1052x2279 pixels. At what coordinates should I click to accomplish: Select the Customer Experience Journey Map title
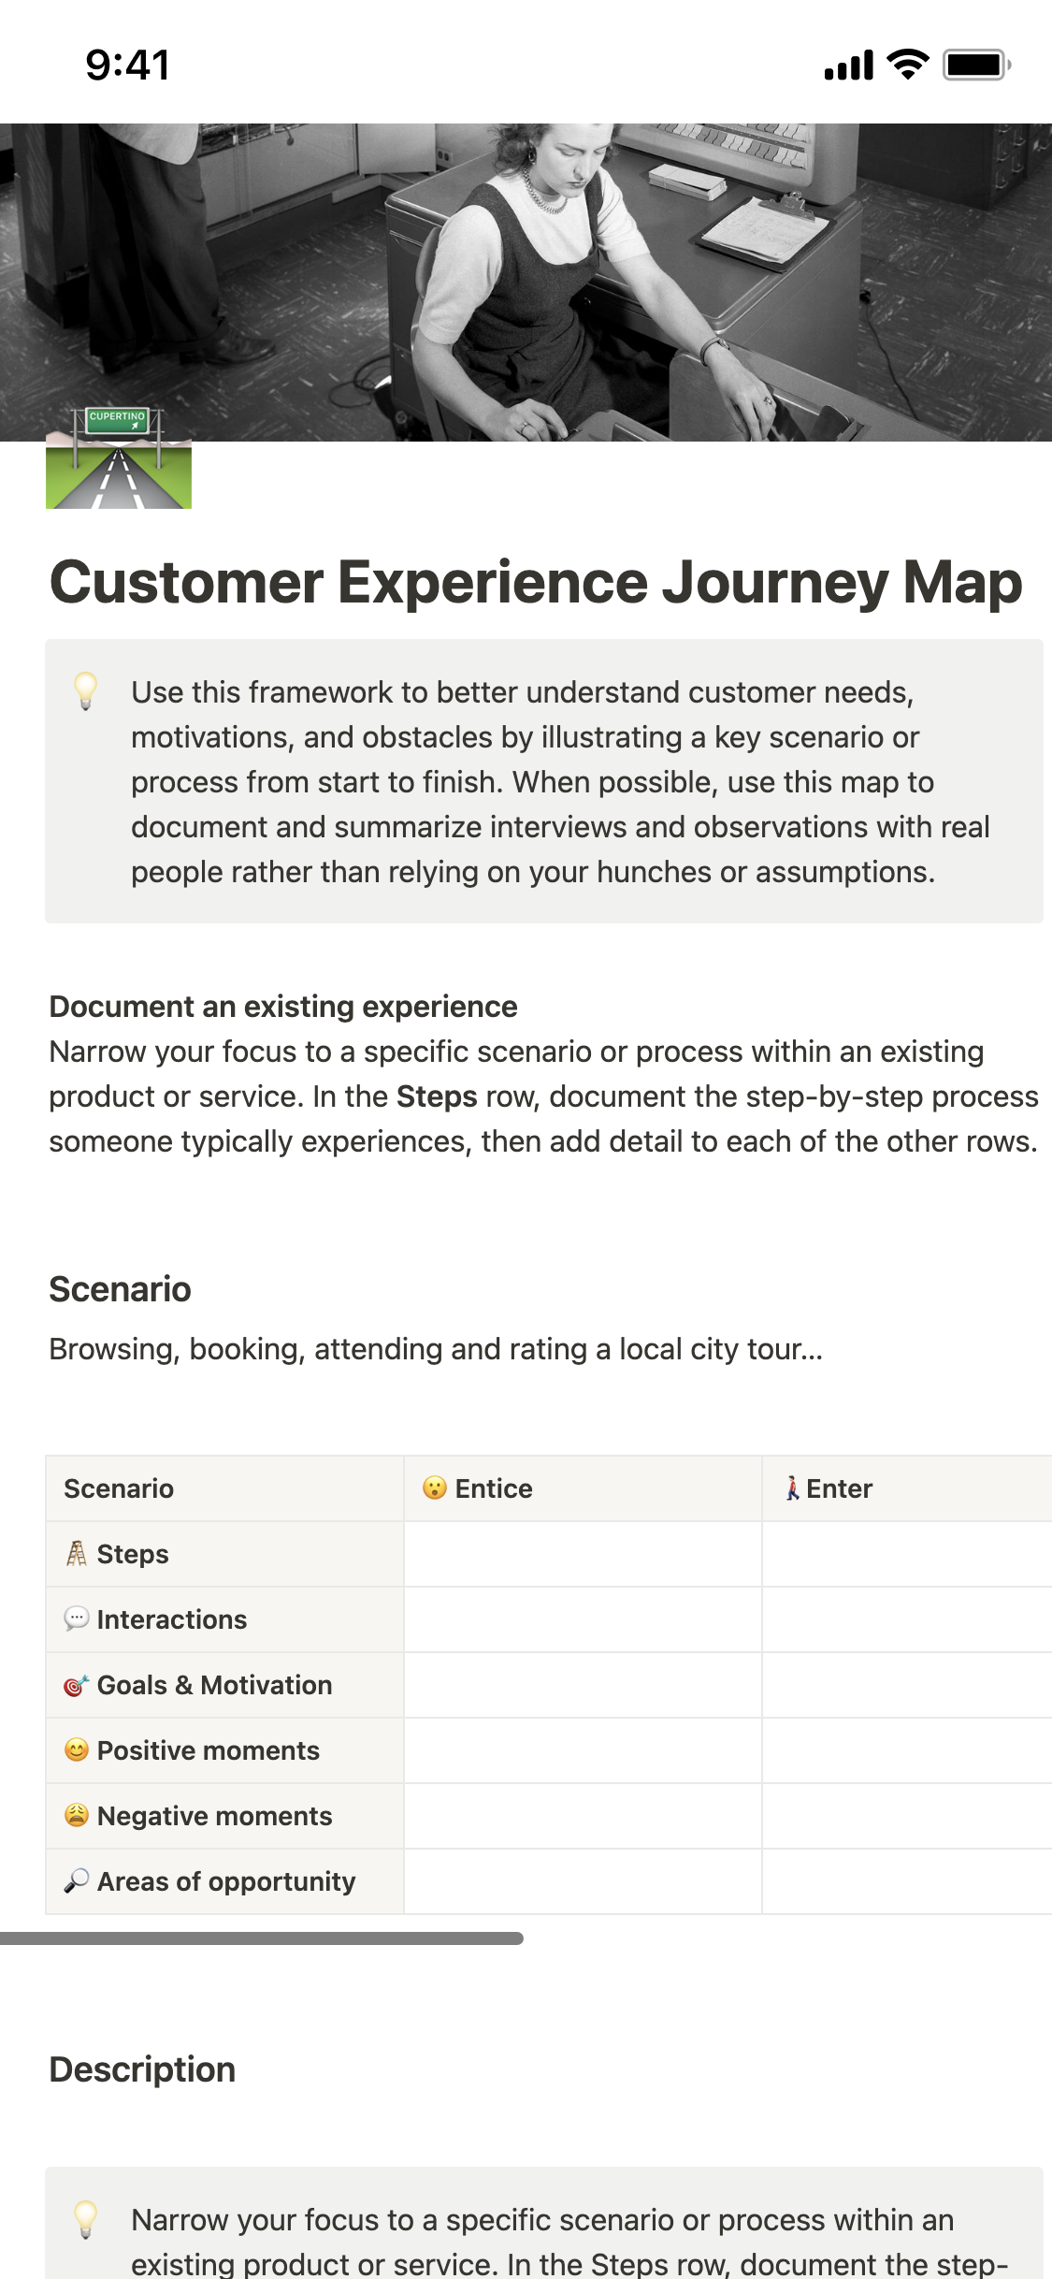tap(536, 582)
